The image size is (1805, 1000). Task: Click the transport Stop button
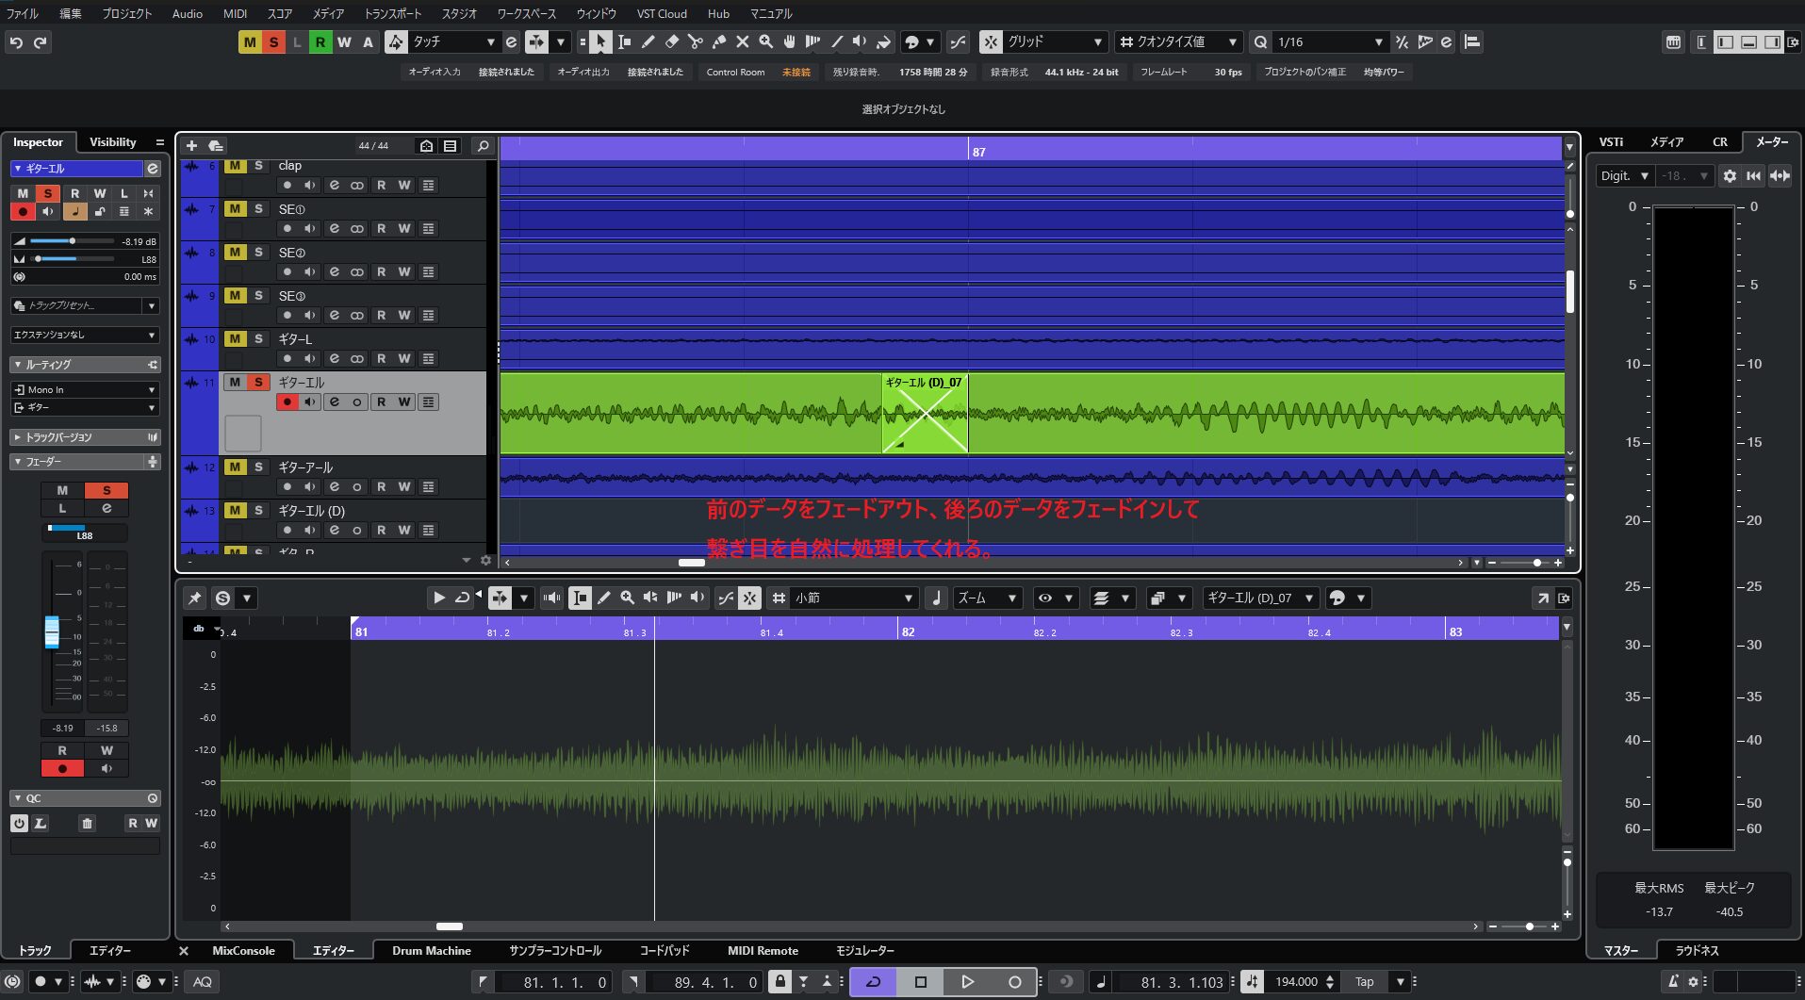pos(920,981)
